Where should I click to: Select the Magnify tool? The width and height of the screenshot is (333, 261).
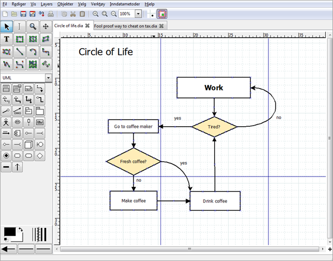pyautogui.click(x=33, y=26)
